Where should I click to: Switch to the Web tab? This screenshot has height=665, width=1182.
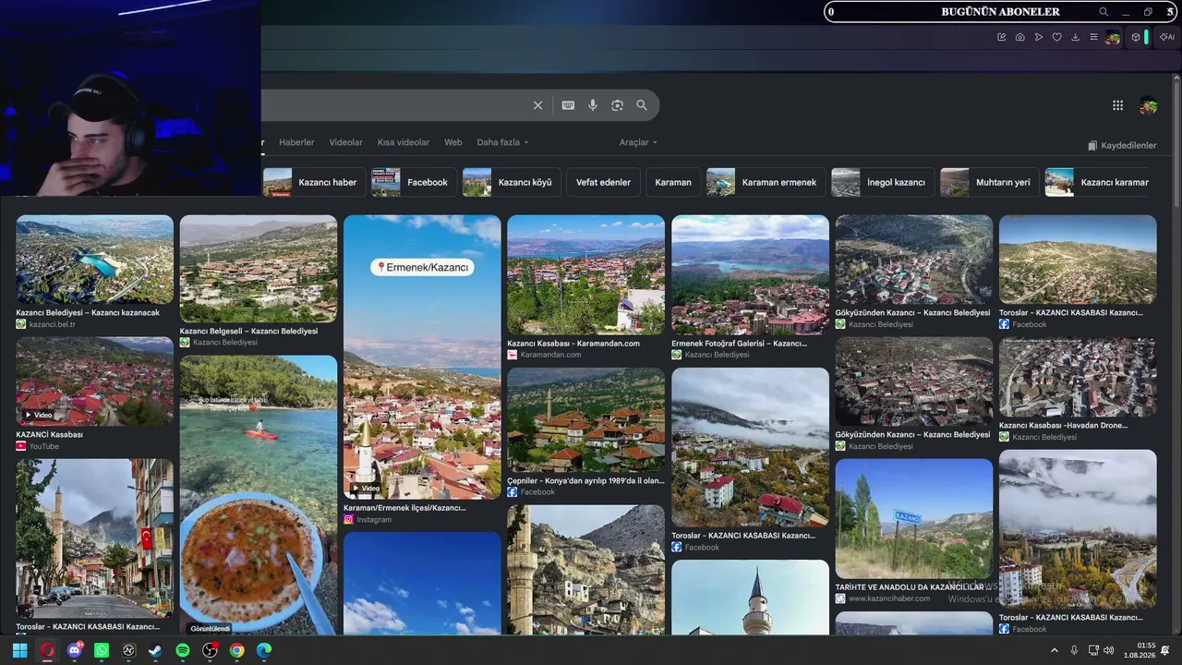pyautogui.click(x=453, y=142)
